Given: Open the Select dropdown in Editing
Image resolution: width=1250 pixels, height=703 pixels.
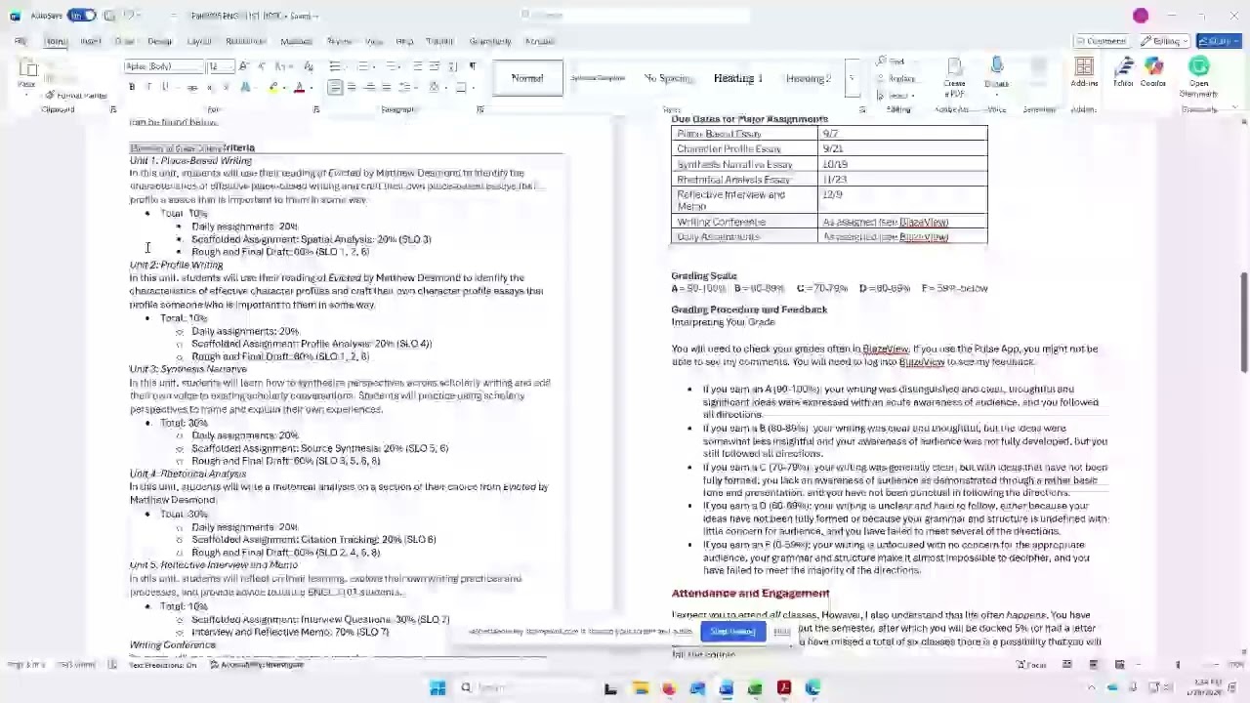Looking at the screenshot, I should tap(896, 96).
